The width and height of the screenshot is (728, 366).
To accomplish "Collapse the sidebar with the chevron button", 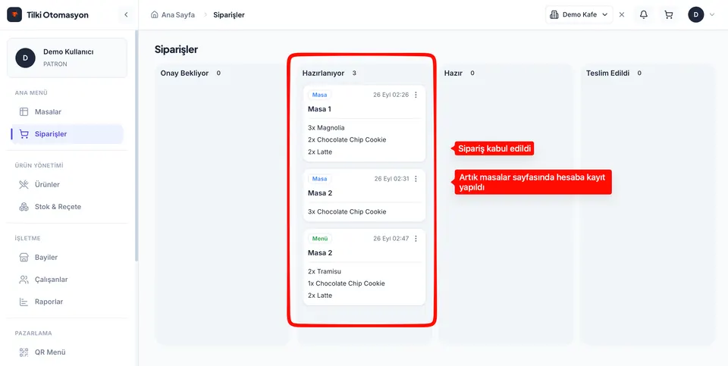I will click(126, 15).
